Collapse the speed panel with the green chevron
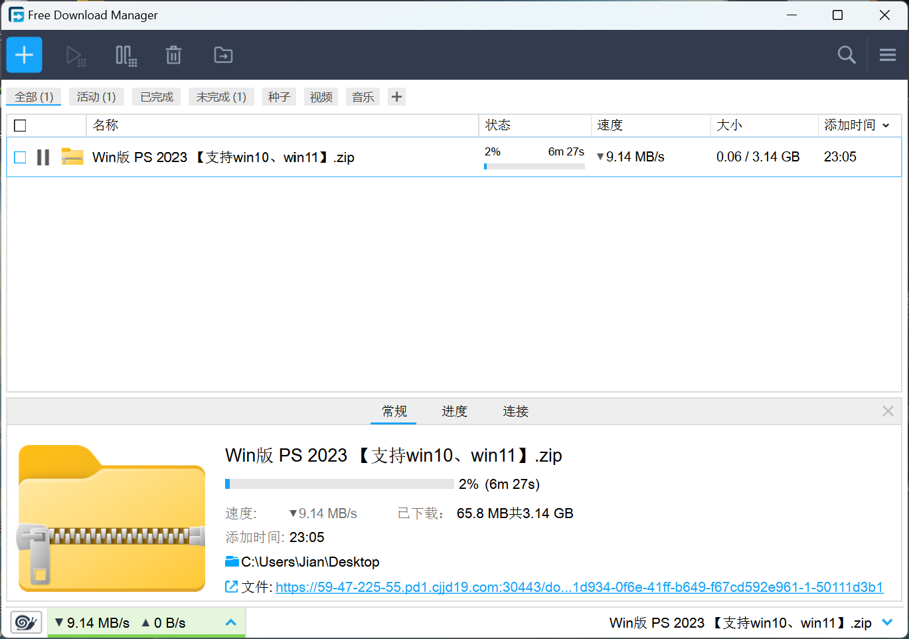The width and height of the screenshot is (909, 639). [x=231, y=622]
